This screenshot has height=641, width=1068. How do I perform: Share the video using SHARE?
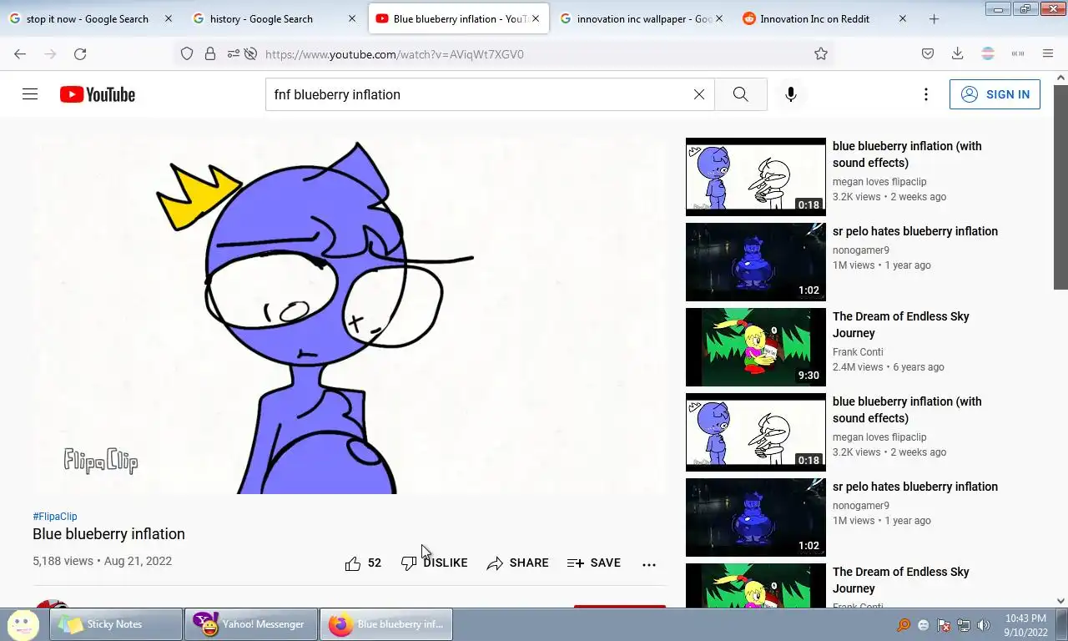pyautogui.click(x=517, y=563)
